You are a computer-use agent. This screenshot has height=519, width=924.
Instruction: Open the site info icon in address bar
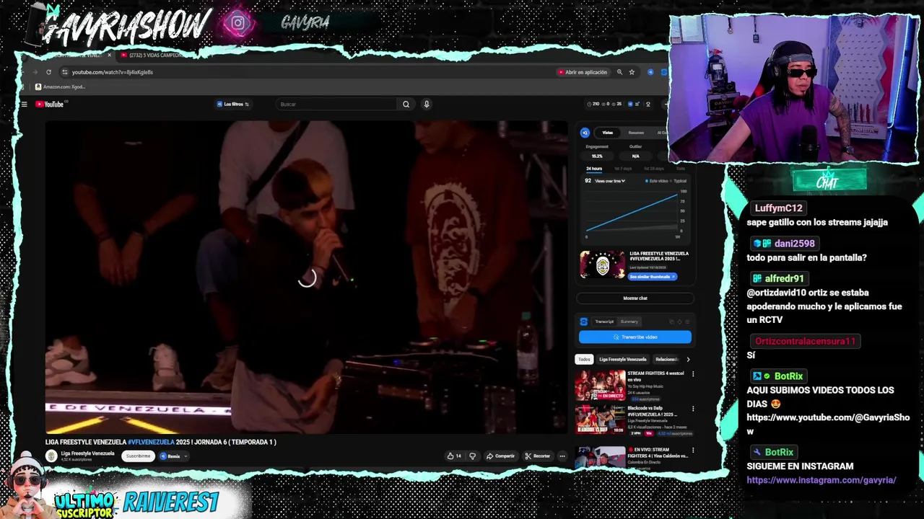pos(65,72)
